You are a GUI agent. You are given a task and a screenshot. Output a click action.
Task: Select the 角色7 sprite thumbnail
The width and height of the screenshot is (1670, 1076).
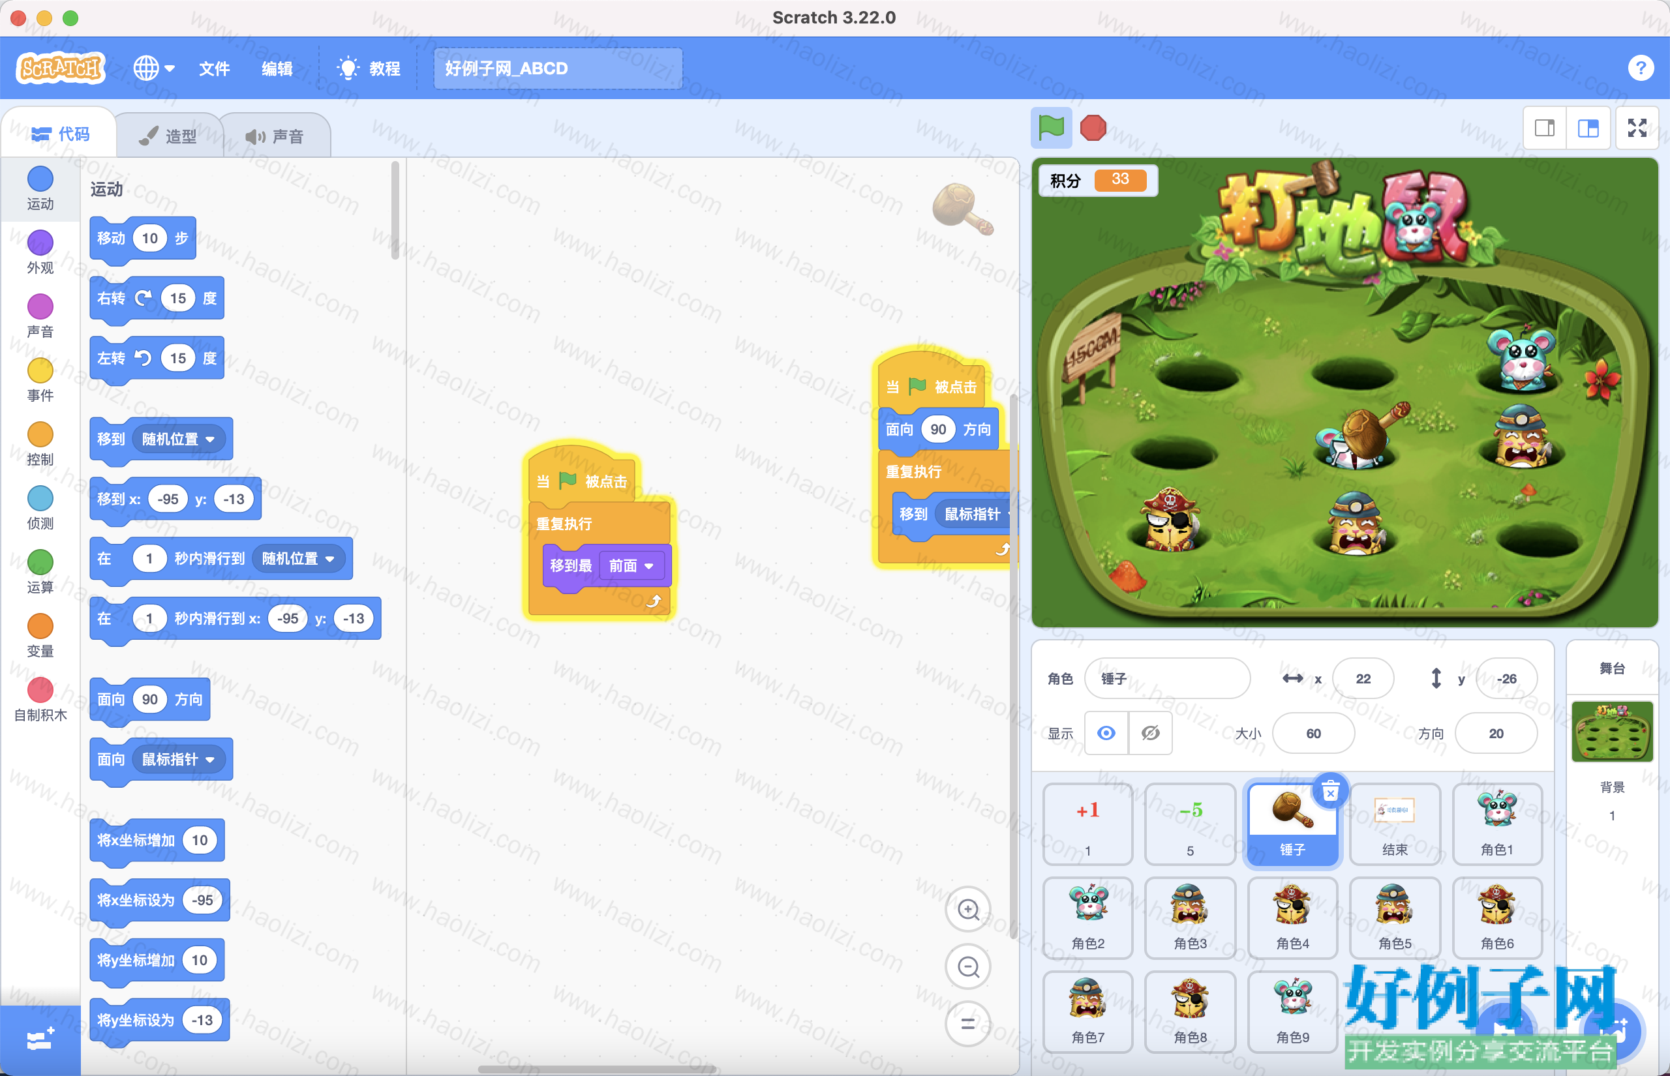click(1087, 1011)
